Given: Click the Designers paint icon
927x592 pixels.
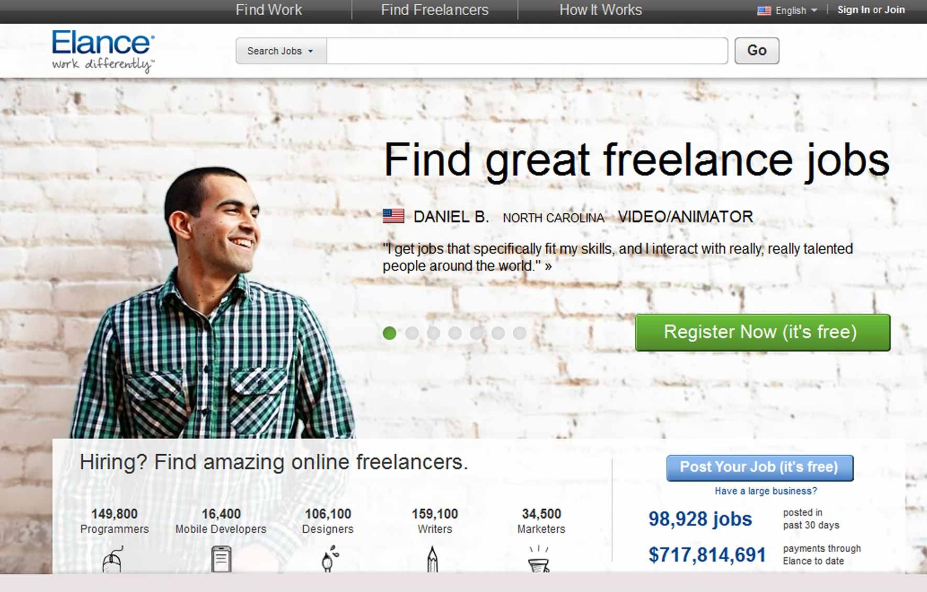Looking at the screenshot, I should coord(329,558).
